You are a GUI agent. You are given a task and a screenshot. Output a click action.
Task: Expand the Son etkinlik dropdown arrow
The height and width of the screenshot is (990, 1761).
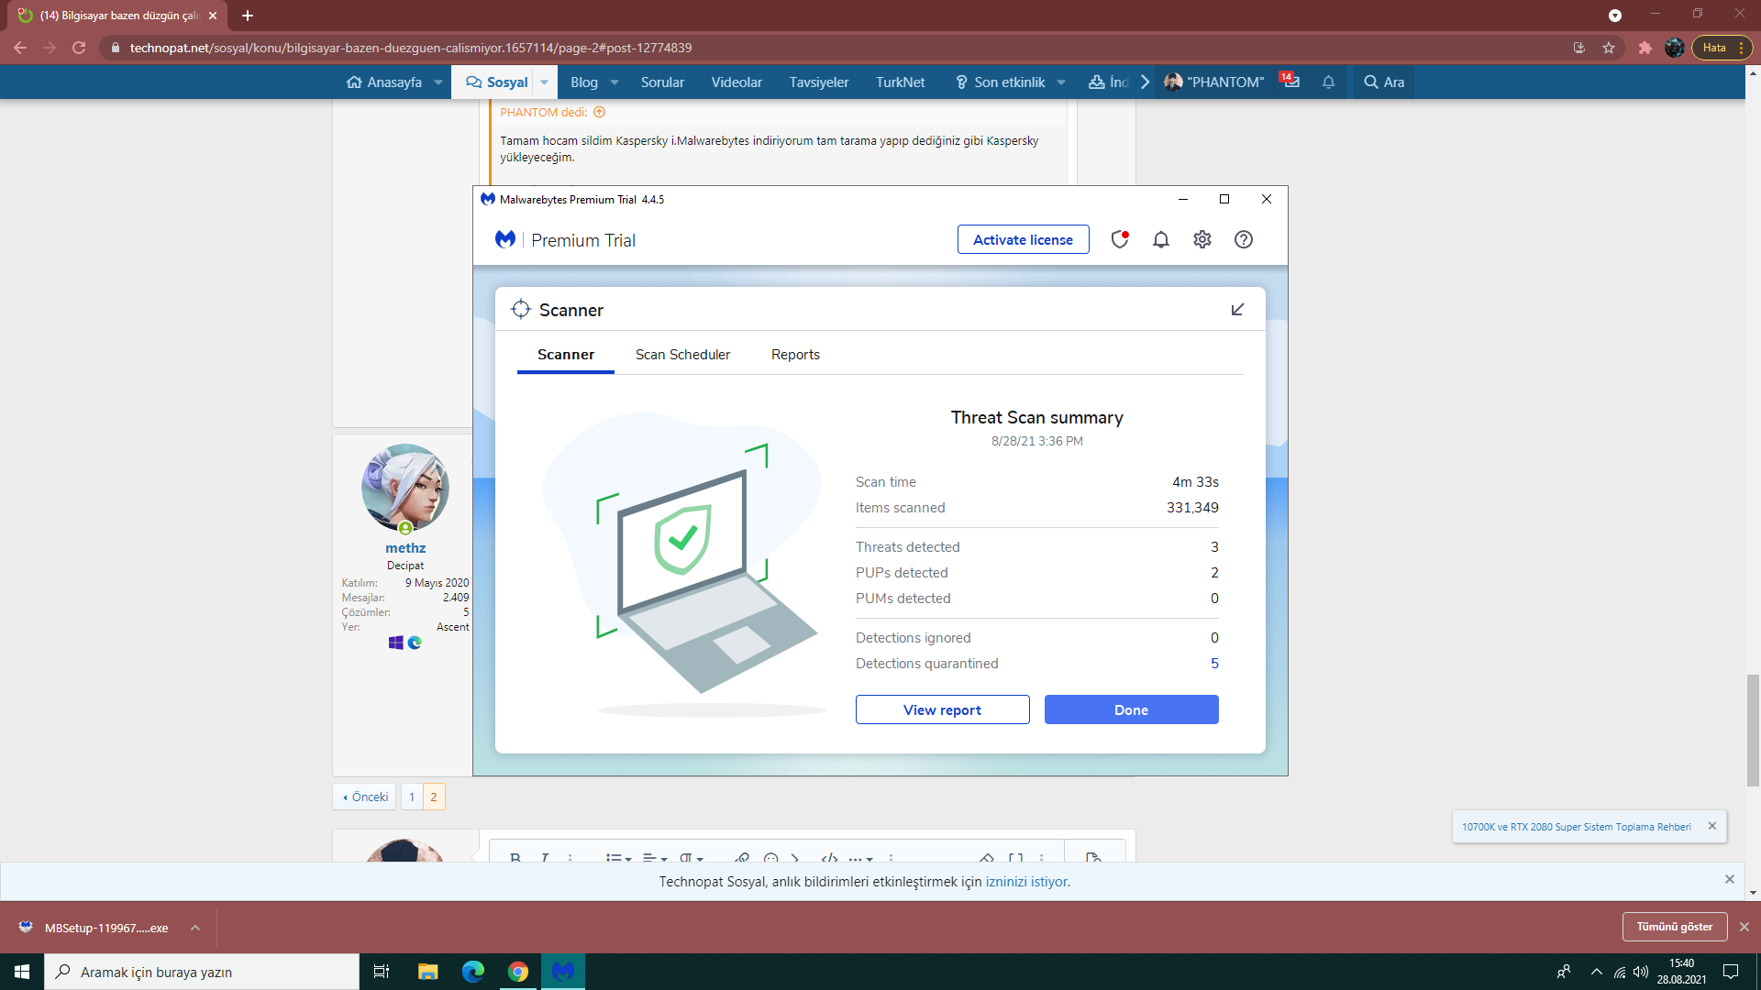tap(1061, 82)
